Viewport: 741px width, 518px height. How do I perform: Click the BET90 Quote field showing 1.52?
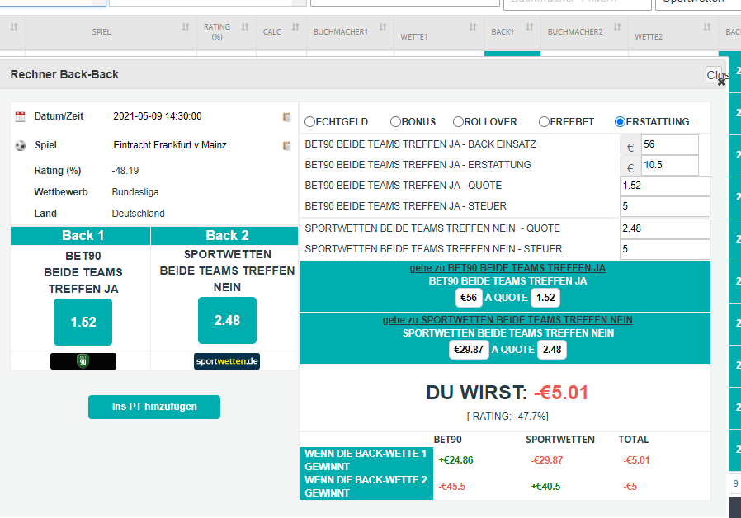point(665,186)
